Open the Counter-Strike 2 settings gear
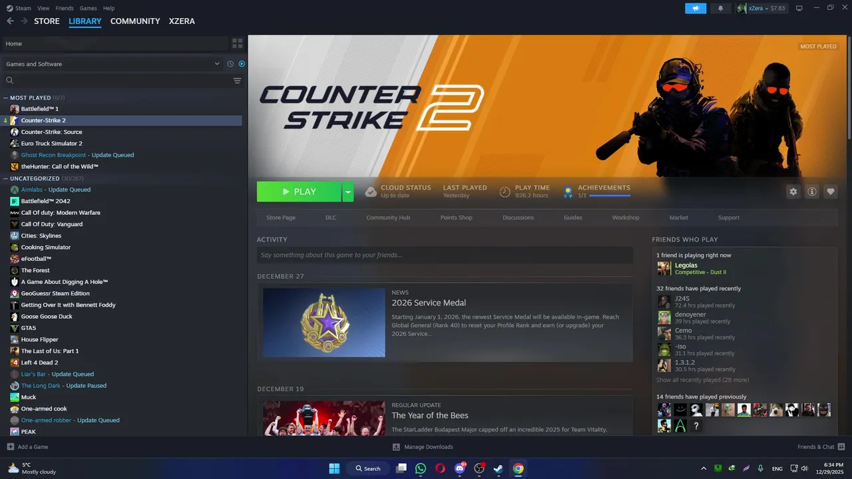The width and height of the screenshot is (852, 479). [793, 192]
